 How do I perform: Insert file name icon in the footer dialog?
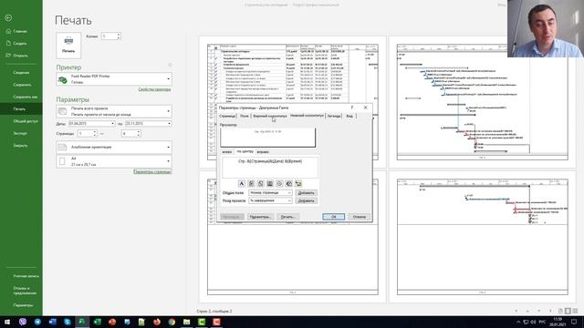[x=289, y=183]
